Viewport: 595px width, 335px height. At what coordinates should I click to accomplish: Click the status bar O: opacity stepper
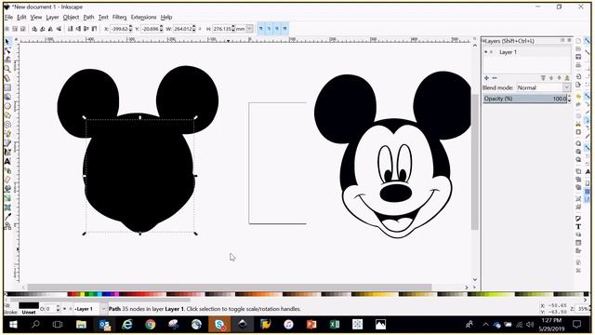(58, 309)
